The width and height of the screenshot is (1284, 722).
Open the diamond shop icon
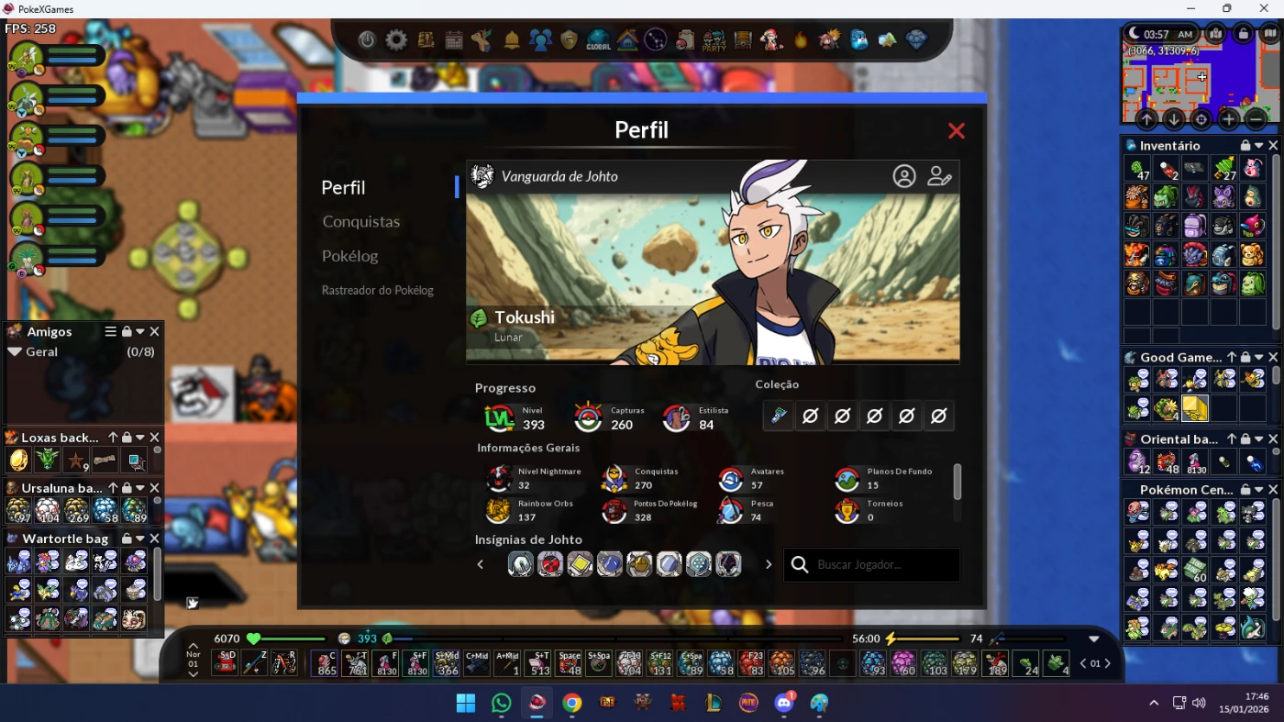[x=916, y=39]
